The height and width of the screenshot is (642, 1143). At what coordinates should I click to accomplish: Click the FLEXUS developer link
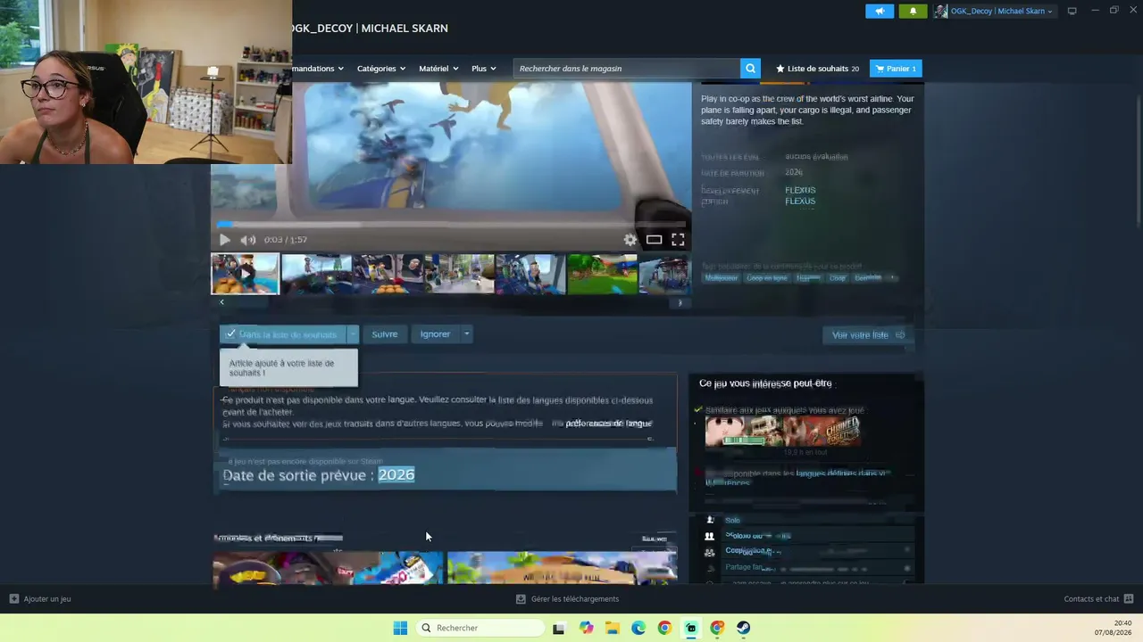(800, 190)
